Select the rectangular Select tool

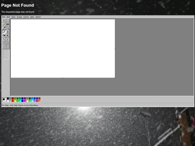8,20
